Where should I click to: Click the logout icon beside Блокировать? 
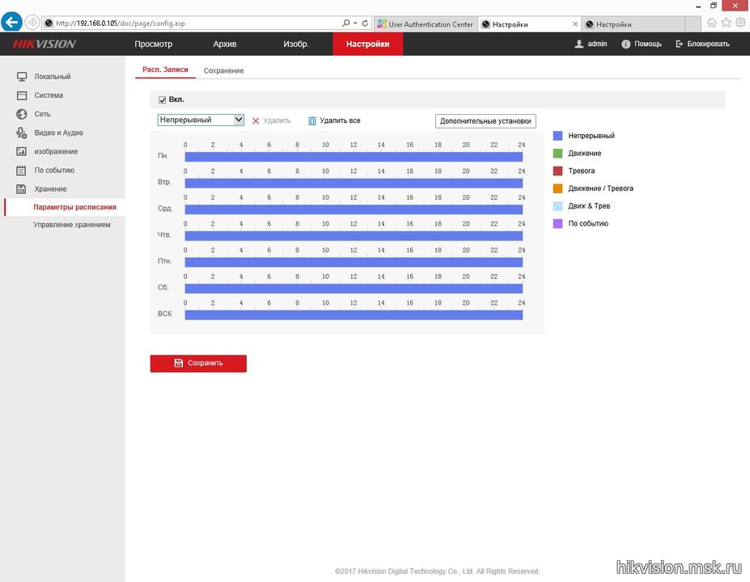click(680, 44)
